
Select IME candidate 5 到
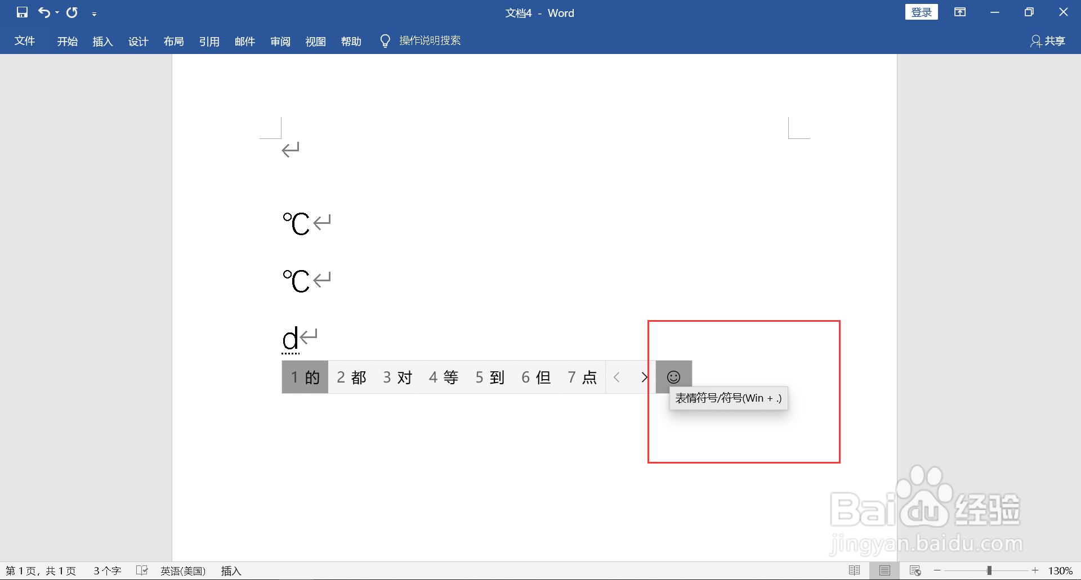(x=490, y=377)
